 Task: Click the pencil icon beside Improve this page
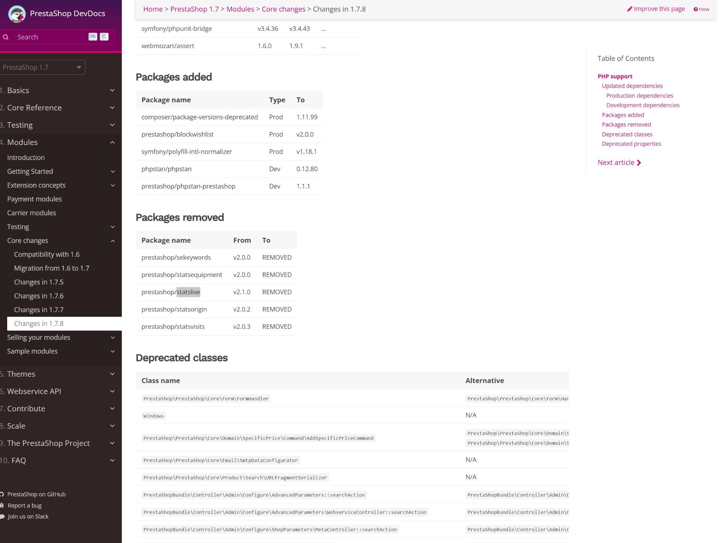pos(629,9)
